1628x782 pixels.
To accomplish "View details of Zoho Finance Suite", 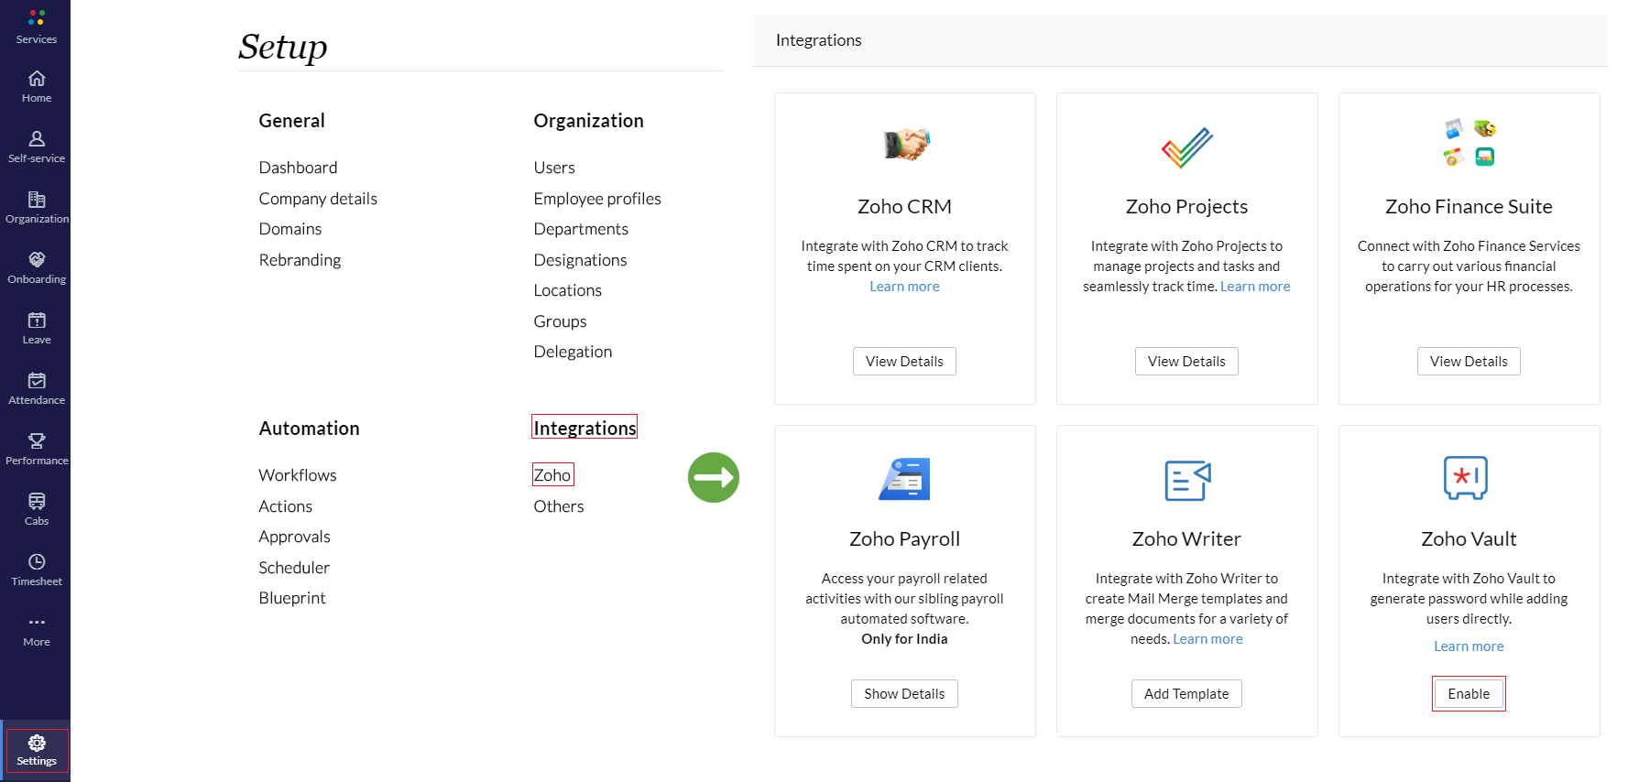I will (x=1469, y=361).
